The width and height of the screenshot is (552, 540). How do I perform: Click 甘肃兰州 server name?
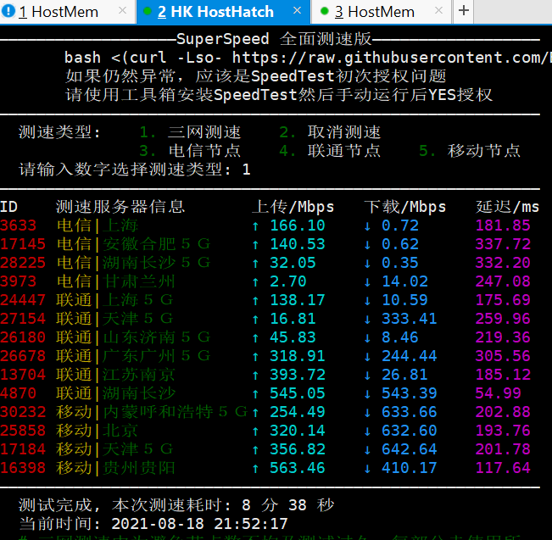click(x=139, y=281)
